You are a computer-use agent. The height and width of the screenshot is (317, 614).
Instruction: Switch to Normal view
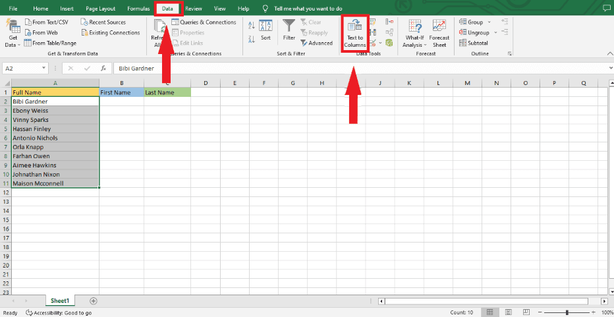point(490,312)
